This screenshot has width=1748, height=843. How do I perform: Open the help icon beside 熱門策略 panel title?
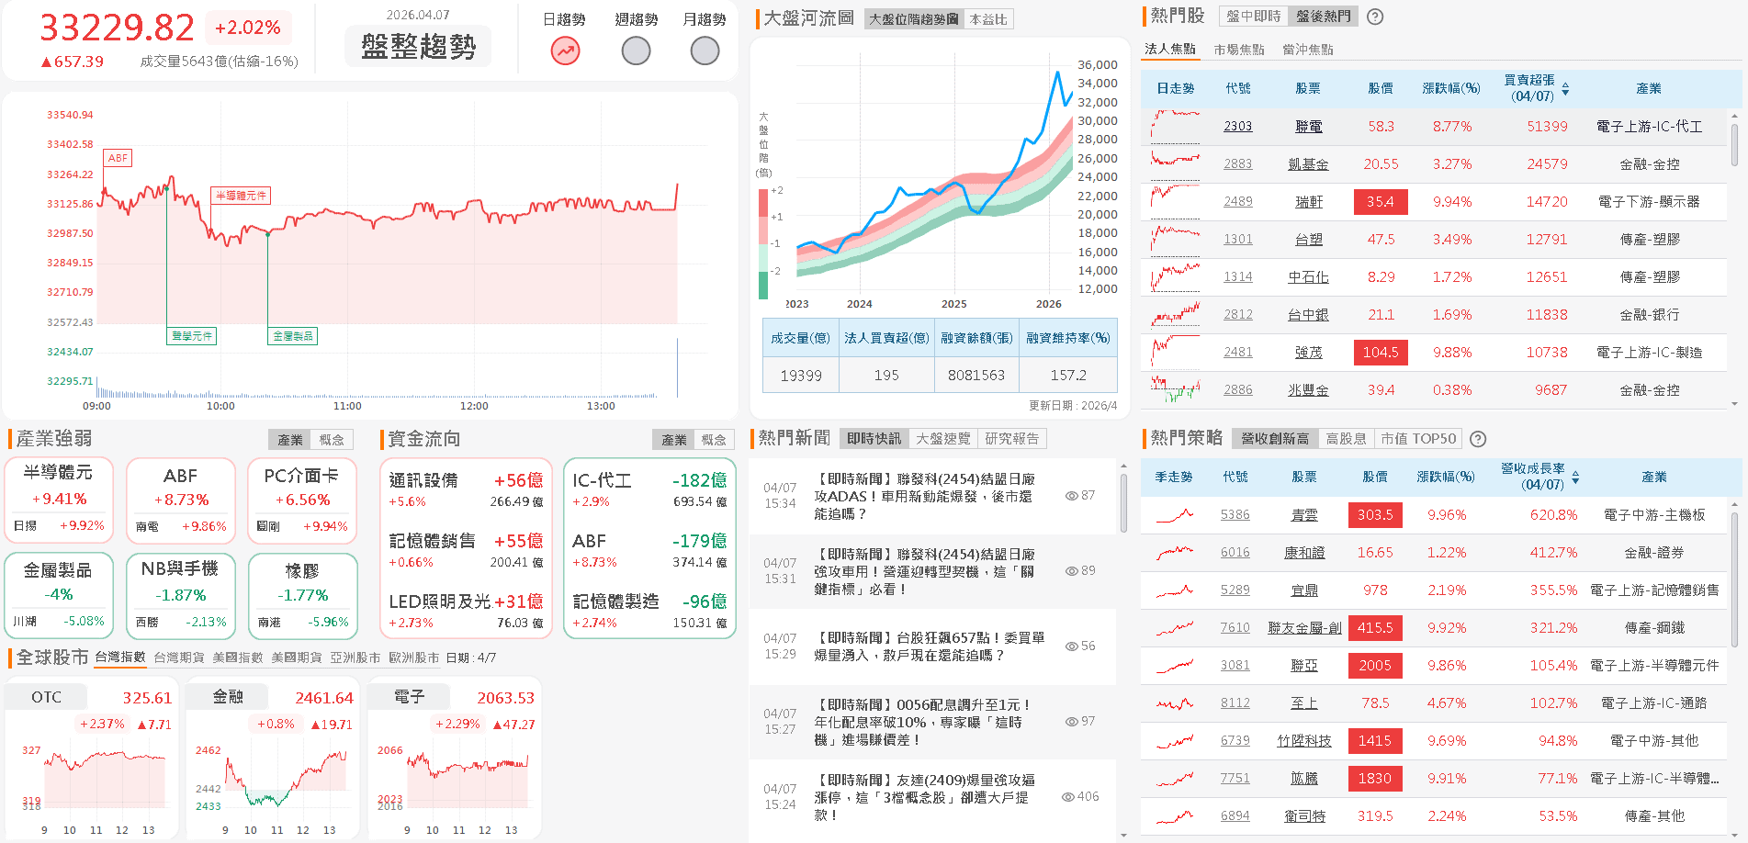[x=1477, y=439]
